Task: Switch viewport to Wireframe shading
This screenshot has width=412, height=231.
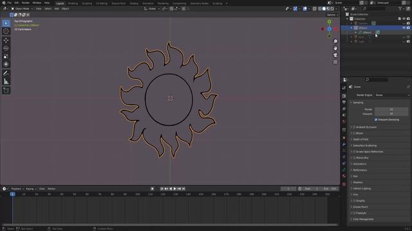Action: [x=320, y=8]
